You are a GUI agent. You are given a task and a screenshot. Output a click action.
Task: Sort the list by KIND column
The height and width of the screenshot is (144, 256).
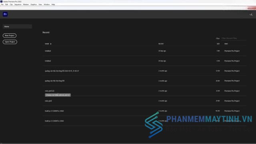pyautogui.click(x=226, y=44)
